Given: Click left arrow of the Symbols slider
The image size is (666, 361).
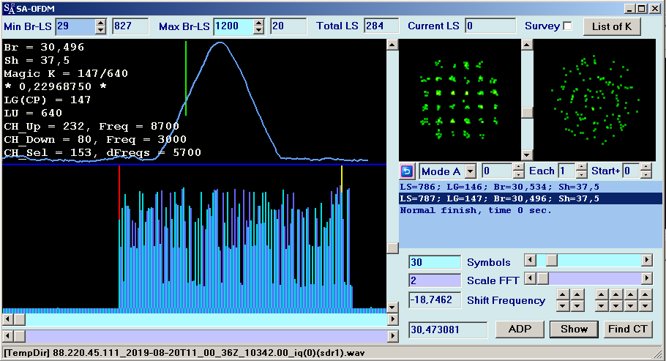Looking at the screenshot, I should click(530, 260).
